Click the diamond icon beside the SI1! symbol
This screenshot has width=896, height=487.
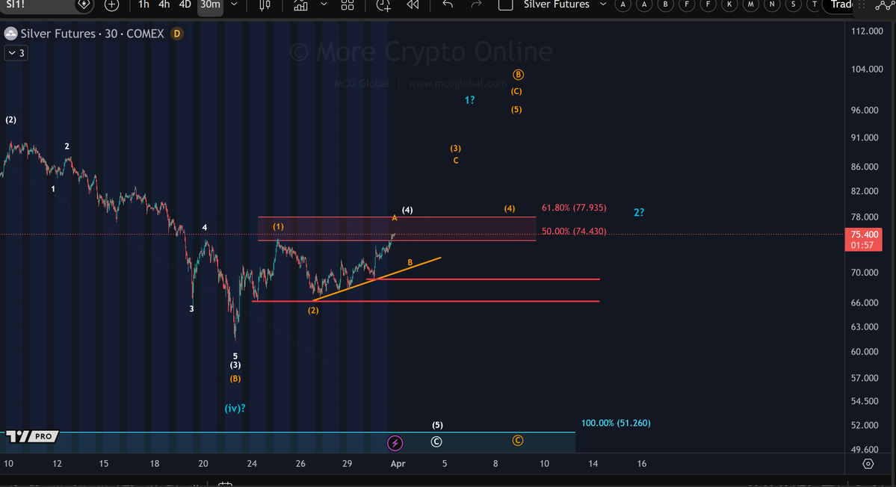coord(84,4)
